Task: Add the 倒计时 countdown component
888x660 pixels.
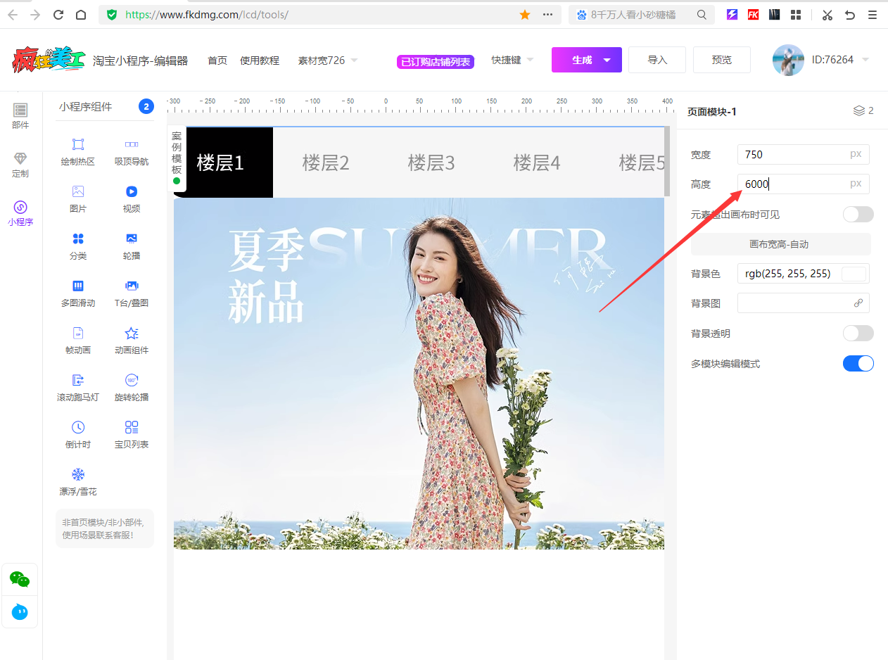Action: pos(78,435)
